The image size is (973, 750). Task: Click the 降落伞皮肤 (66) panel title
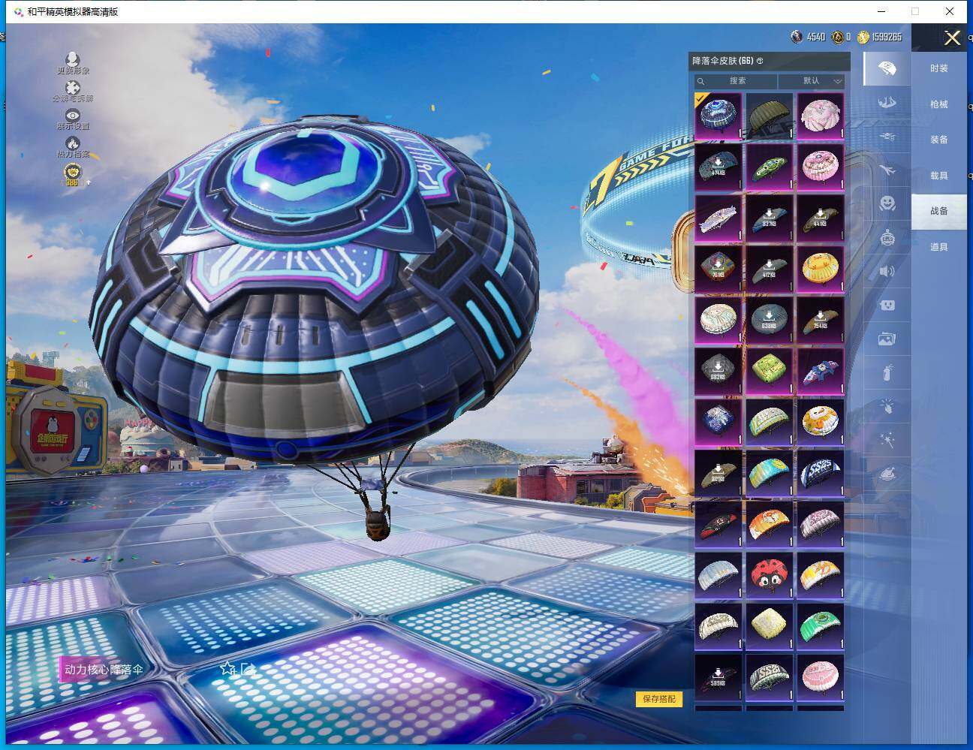coord(723,61)
